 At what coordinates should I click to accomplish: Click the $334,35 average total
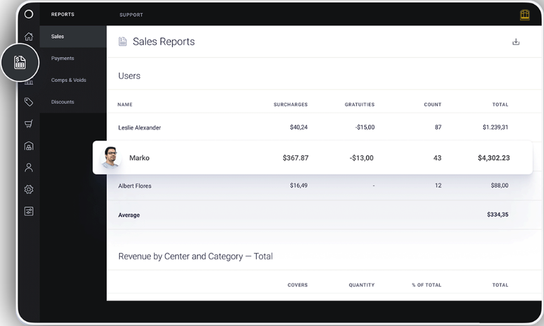pyautogui.click(x=498, y=214)
